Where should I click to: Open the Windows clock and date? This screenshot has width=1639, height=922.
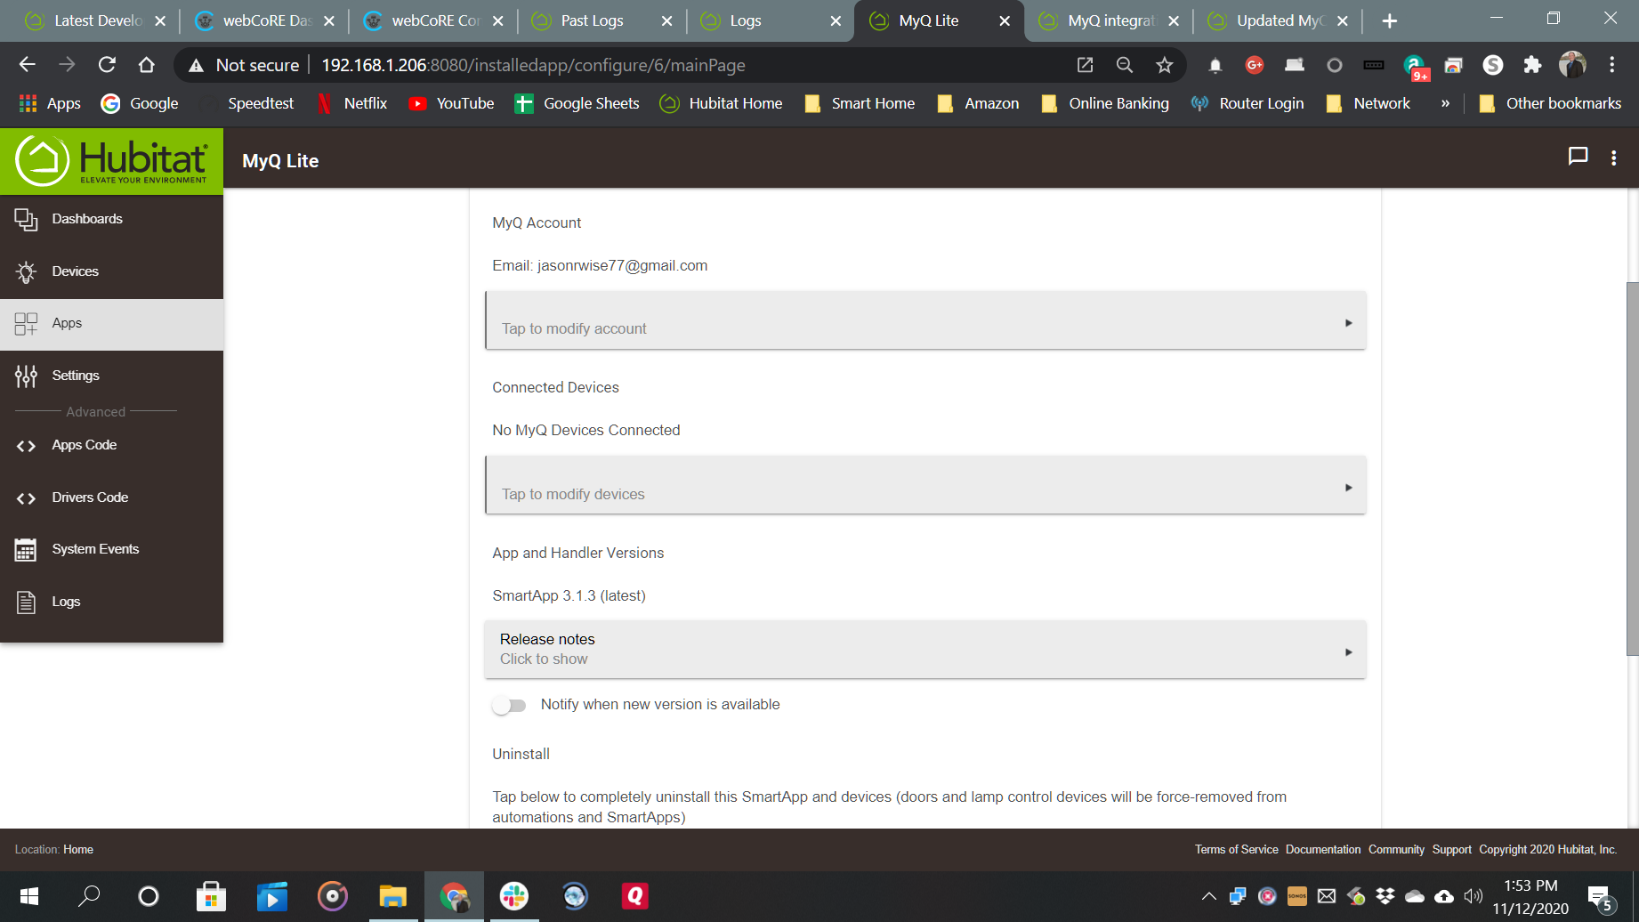click(x=1530, y=897)
